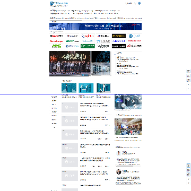This screenshot has width=191, height=191.
Task: Click the black and yellow sponsor logo
Action: pyautogui.click(x=119, y=36)
